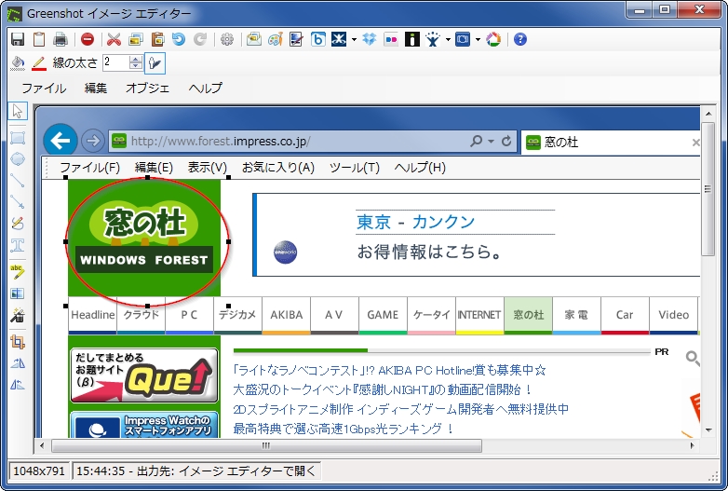The image size is (728, 491).
Task: Redo the last undone action
Action: tap(200, 39)
